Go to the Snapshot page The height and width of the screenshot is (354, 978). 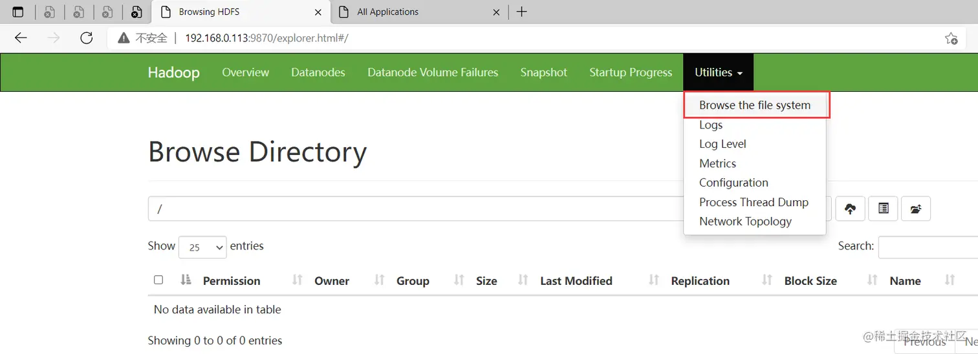(x=543, y=72)
